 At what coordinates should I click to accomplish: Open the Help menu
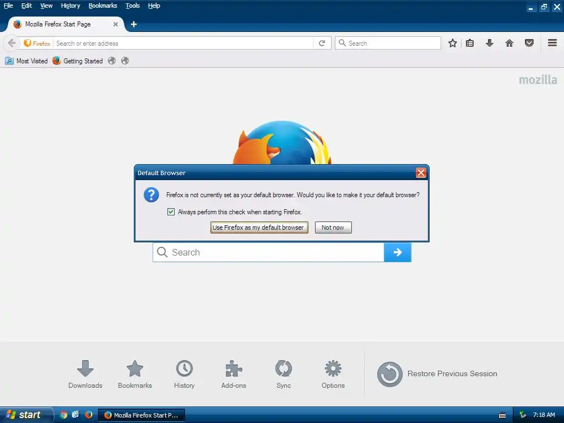coord(154,6)
